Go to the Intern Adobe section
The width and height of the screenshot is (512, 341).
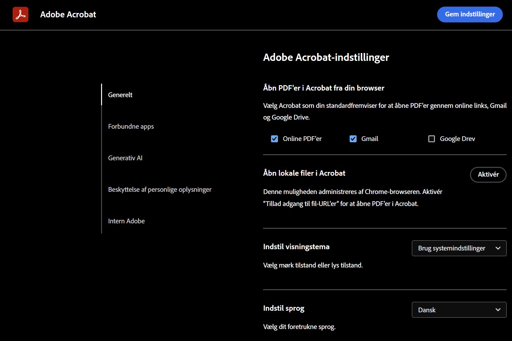126,221
